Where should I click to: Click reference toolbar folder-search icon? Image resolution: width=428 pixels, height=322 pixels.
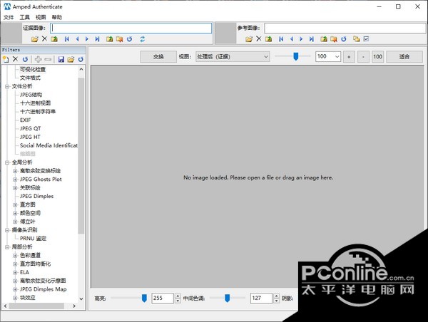tap(334, 39)
